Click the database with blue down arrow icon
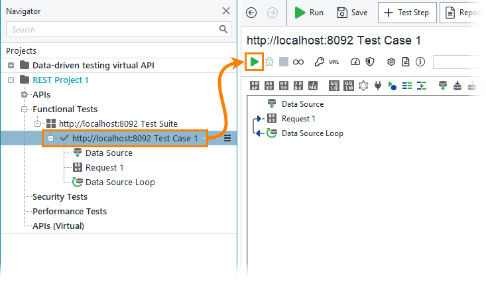The width and height of the screenshot is (486, 282). point(457,86)
